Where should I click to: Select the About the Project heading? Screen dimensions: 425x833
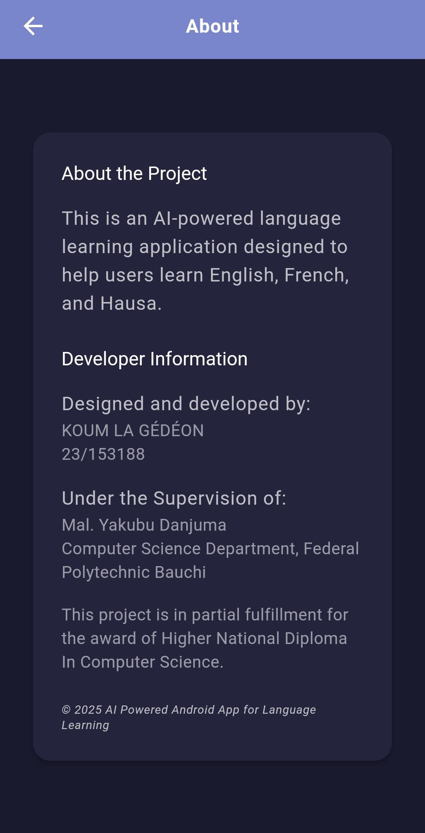[134, 173]
